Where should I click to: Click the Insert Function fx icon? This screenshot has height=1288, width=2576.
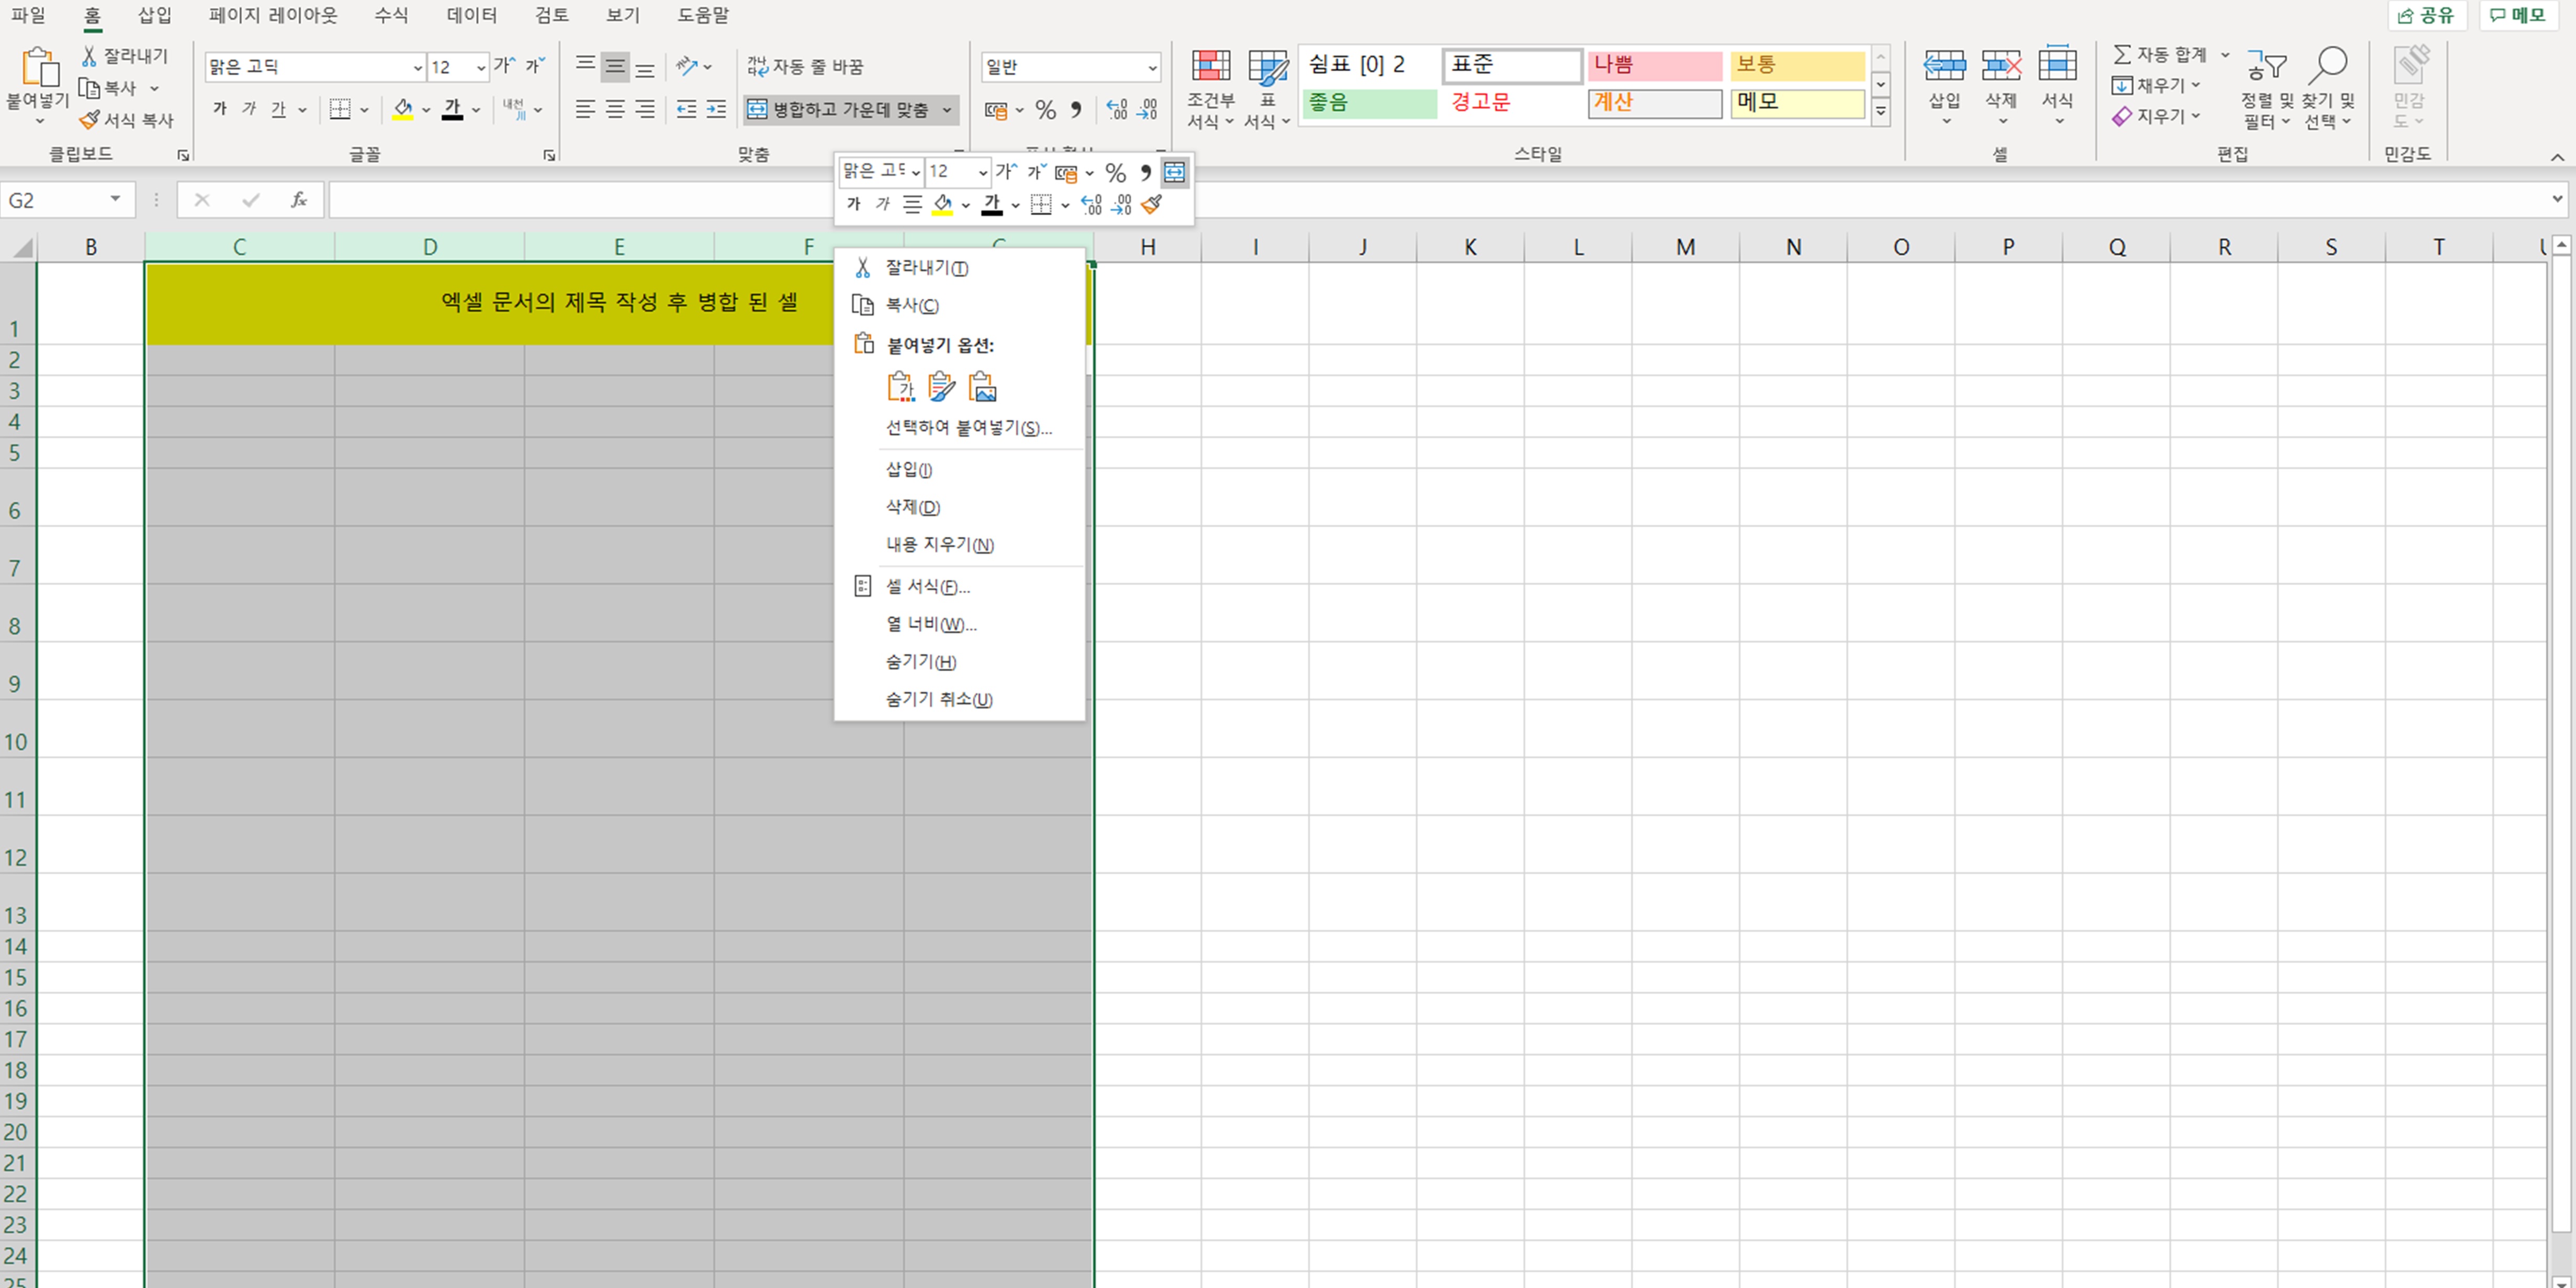[x=298, y=200]
